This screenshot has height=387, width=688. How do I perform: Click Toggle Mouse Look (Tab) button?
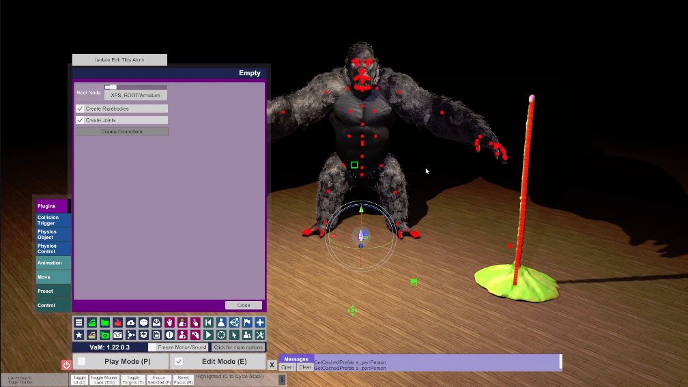click(104, 380)
